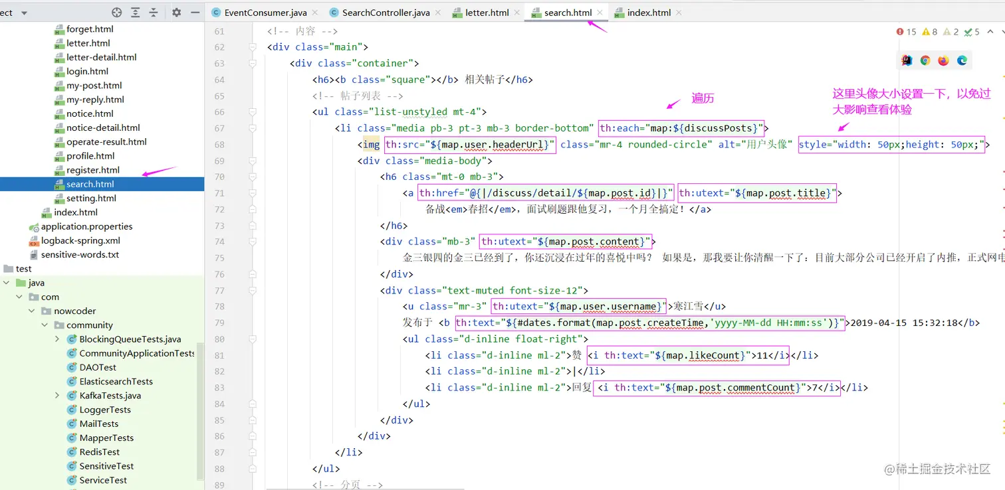Open page in Edge browser icon
Viewport: 1005px width, 490px height.
962,60
